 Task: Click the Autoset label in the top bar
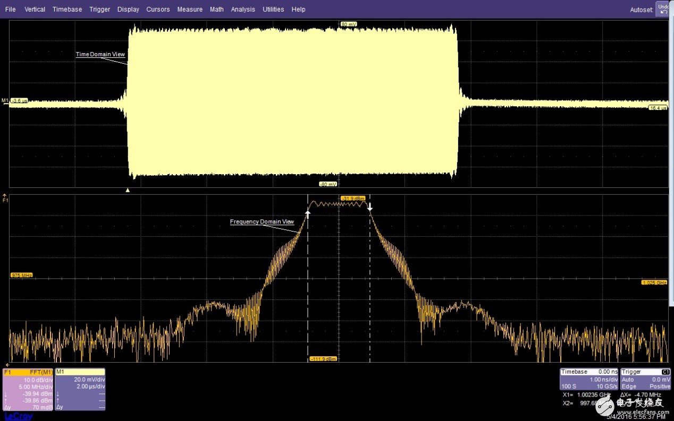(641, 10)
